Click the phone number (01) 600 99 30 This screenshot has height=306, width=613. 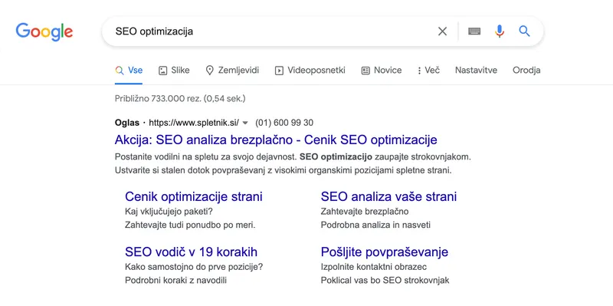pos(284,123)
